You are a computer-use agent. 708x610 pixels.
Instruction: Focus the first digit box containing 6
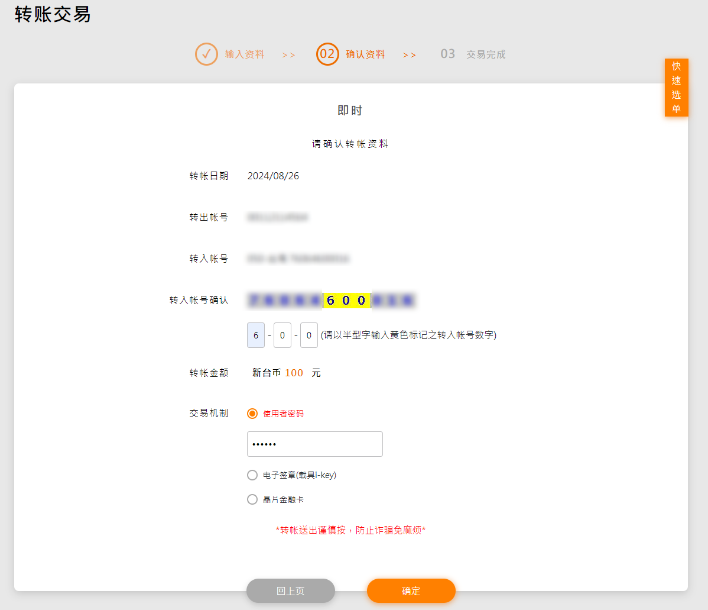coord(256,335)
